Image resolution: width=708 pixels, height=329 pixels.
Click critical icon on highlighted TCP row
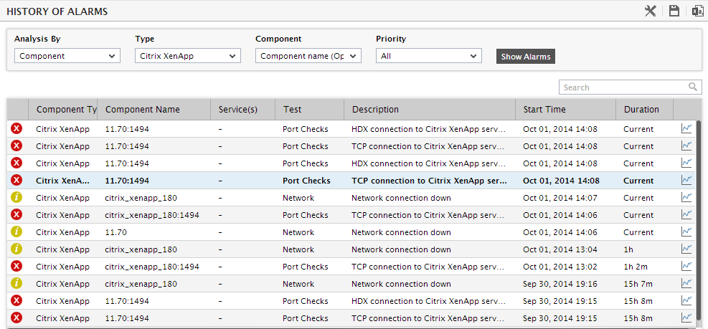point(16,181)
